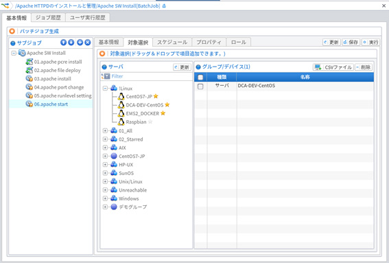Click the 01.apache pcre install subjob icon
Screen dimensions: 389x263
click(30, 62)
